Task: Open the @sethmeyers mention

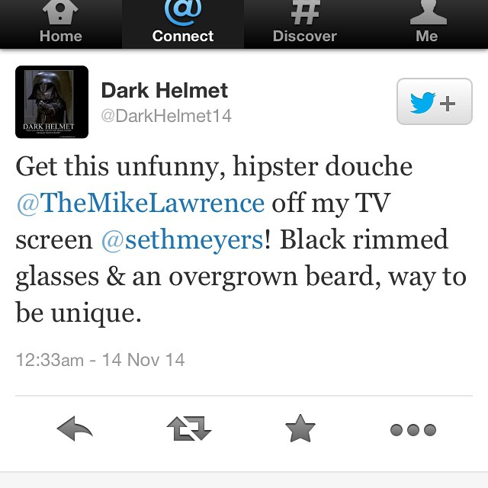Action: point(182,240)
